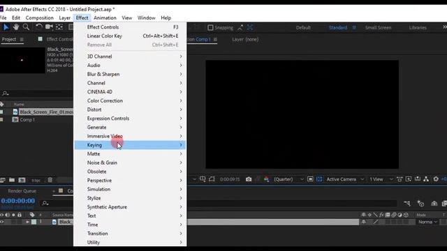Click the Frame Blending icon in timeline
Viewport: 447px width, 251px height.
pyautogui.click(x=444, y=203)
